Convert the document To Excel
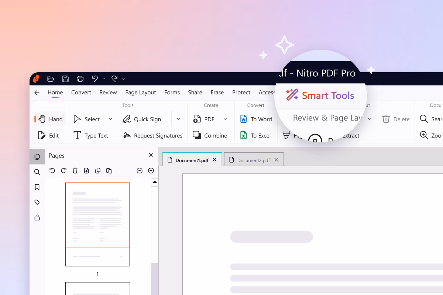The height and width of the screenshot is (295, 443). click(255, 135)
